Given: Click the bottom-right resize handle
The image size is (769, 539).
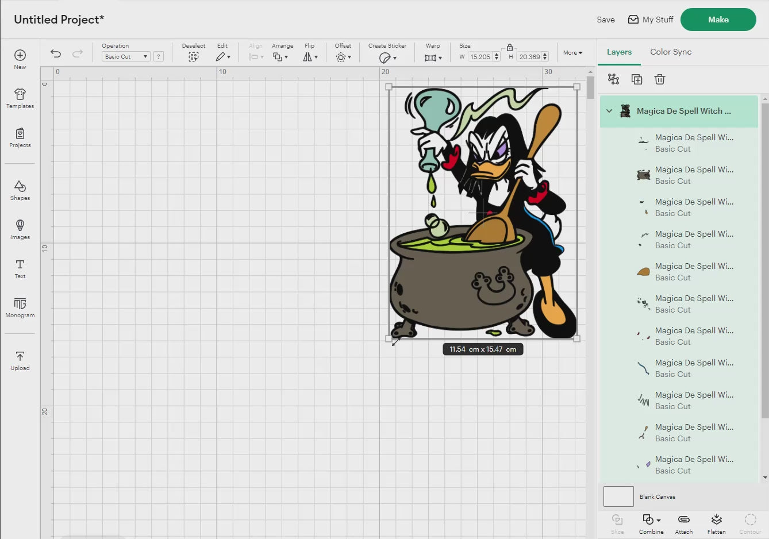Looking at the screenshot, I should [576, 338].
